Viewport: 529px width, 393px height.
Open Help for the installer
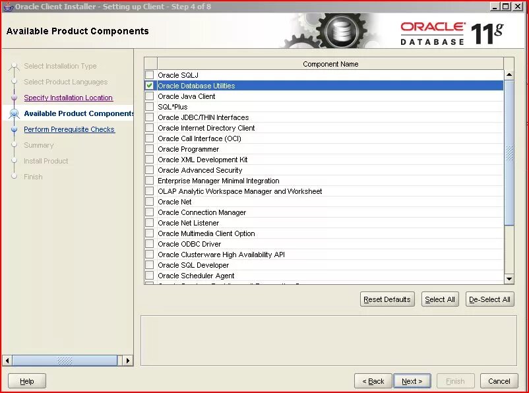pyautogui.click(x=26, y=381)
